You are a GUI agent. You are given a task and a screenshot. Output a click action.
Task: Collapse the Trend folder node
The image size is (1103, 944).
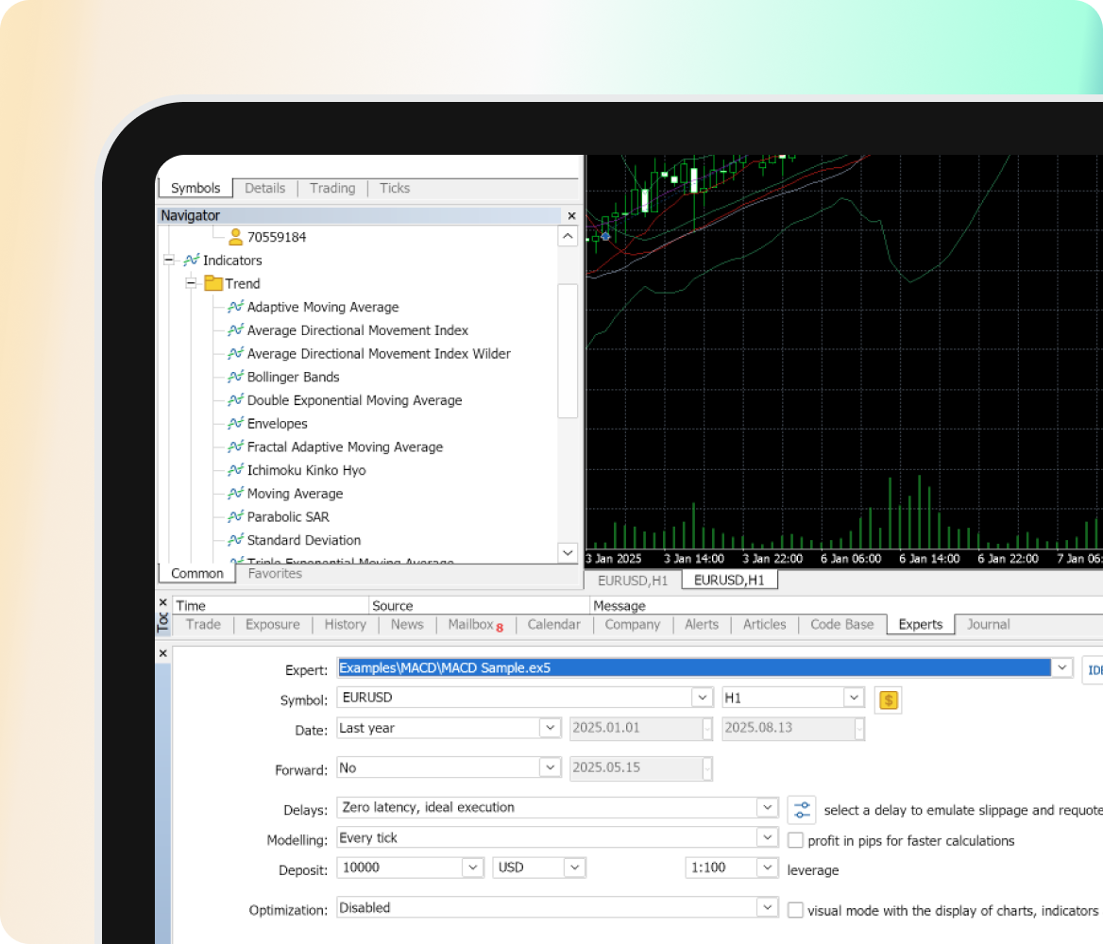191,283
